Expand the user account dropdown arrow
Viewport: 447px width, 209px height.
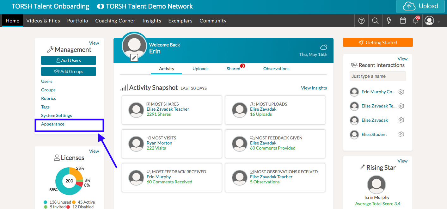[439, 22]
